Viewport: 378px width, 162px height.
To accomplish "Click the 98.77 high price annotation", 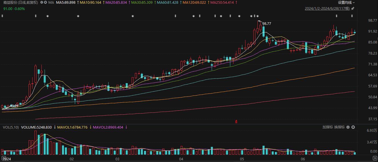I will point(267,24).
